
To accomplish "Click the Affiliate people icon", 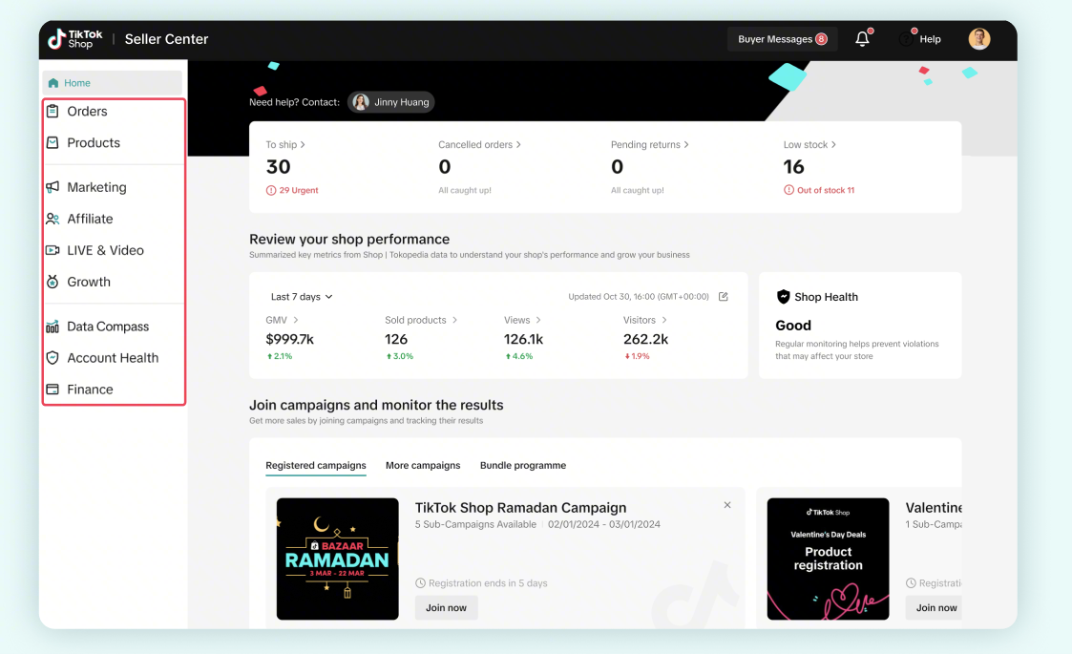I will click(53, 219).
